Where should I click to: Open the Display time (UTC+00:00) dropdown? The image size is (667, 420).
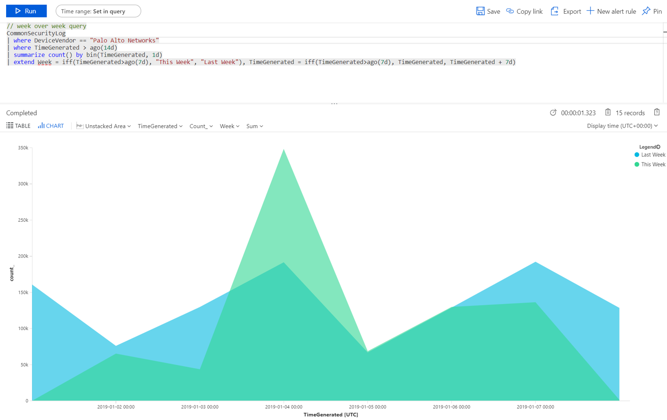[x=623, y=126]
